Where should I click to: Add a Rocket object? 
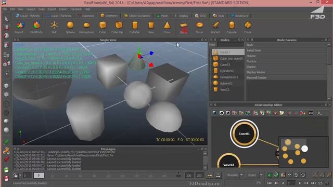[x=215, y=28]
